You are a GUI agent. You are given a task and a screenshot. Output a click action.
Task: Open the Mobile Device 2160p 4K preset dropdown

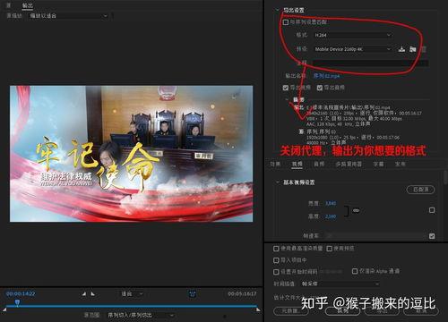[x=352, y=49]
